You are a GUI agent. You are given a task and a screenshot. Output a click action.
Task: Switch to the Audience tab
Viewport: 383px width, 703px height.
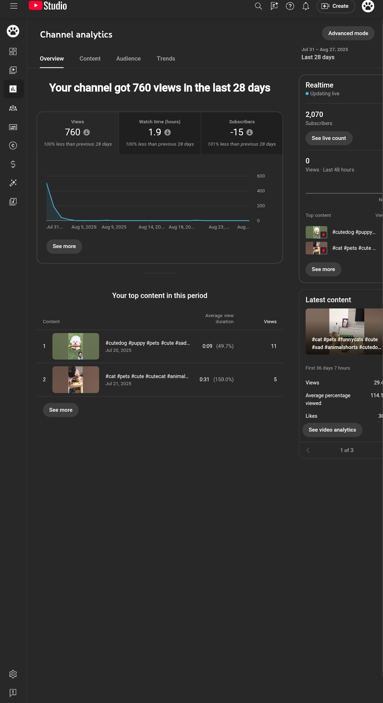(128, 59)
